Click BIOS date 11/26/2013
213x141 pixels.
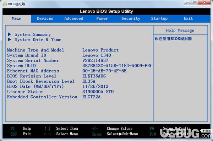tap(95, 86)
